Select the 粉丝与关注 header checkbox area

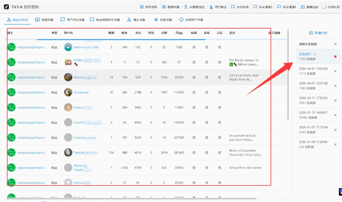click(x=17, y=20)
